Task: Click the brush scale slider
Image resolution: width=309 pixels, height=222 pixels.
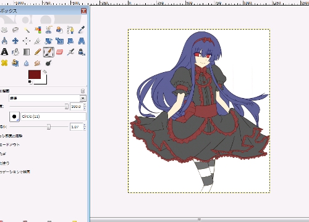Action: click(x=39, y=126)
